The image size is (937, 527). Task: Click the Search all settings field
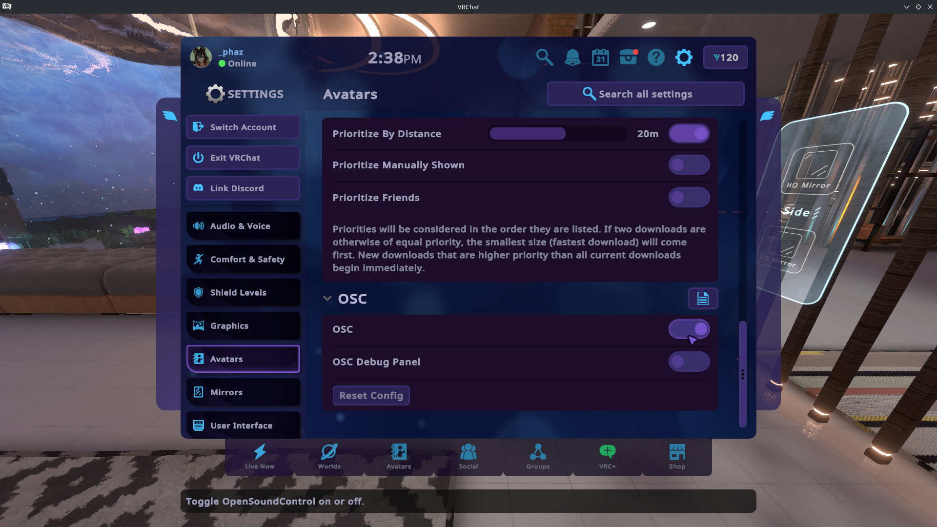pyautogui.click(x=645, y=94)
